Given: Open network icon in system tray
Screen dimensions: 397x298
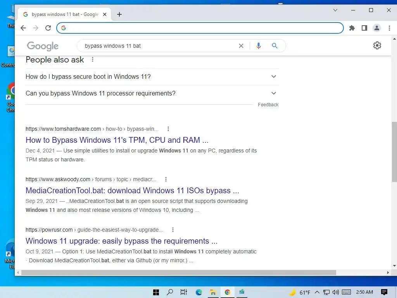Looking at the screenshot, I should (326, 292).
